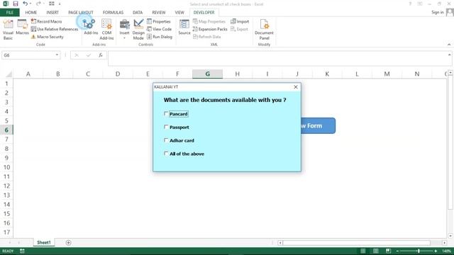
Task: Open the Macros list
Action: click(x=22, y=27)
